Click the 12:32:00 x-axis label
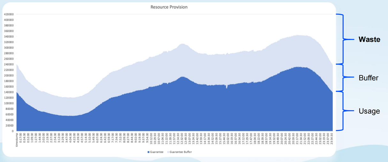 pyautogui.click(x=182, y=138)
